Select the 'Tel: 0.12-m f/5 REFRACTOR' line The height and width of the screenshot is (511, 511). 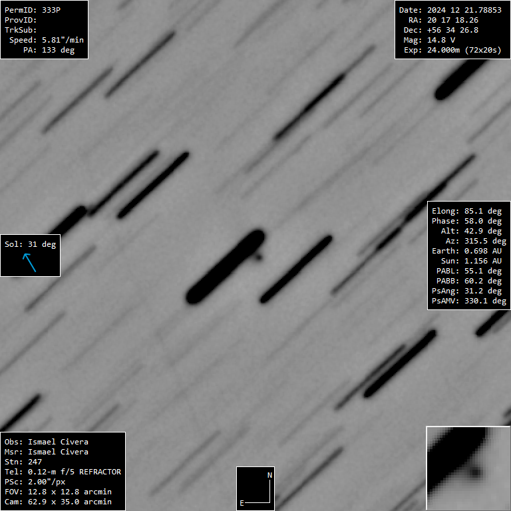click(63, 472)
